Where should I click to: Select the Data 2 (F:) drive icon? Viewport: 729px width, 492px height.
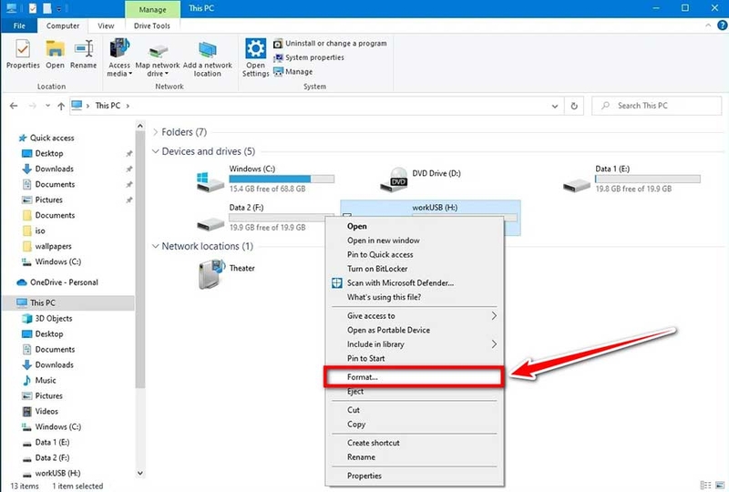point(210,224)
